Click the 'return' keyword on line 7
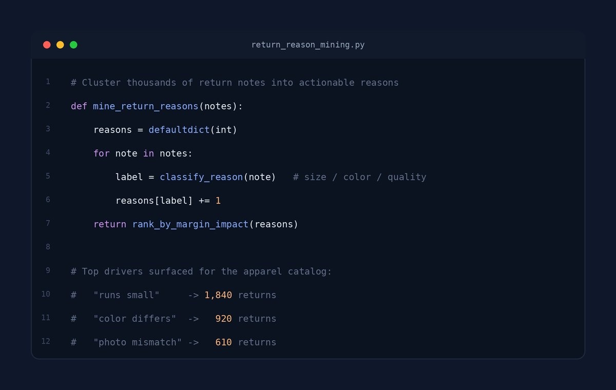 (109, 224)
